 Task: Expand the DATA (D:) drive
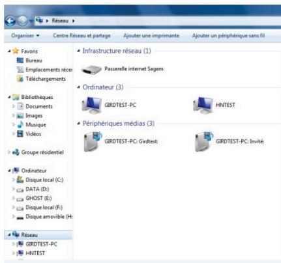click(x=14, y=189)
